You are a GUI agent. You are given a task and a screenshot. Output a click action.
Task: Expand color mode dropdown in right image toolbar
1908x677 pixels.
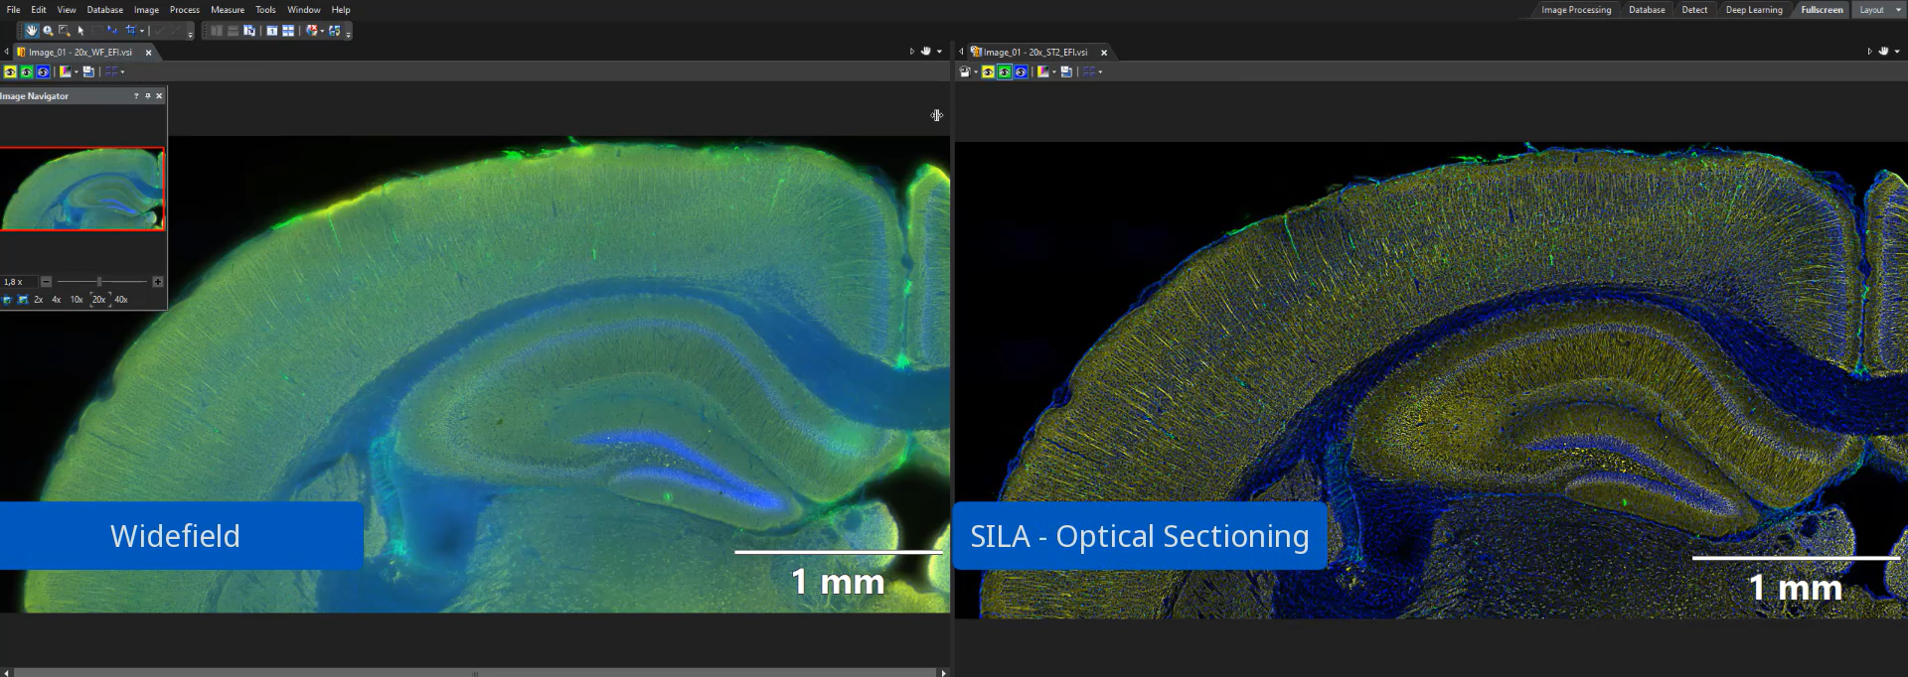(1053, 71)
